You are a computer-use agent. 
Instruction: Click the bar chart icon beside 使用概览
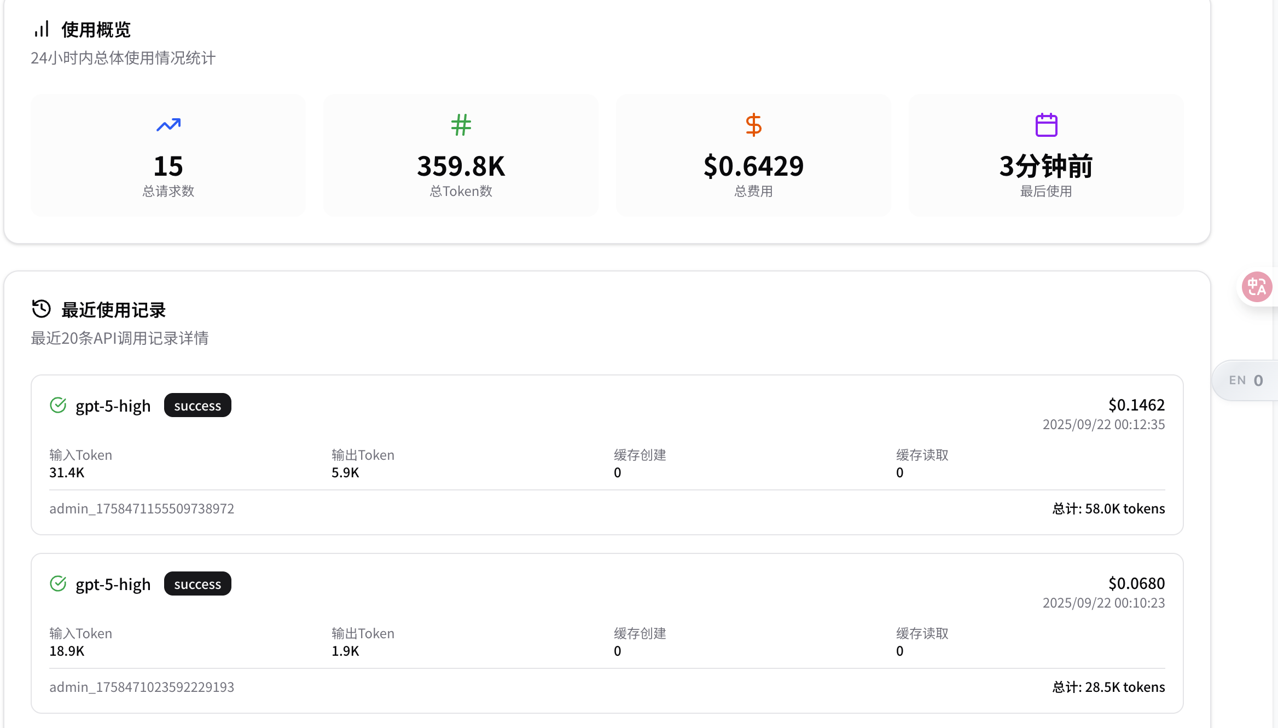[x=42, y=30]
